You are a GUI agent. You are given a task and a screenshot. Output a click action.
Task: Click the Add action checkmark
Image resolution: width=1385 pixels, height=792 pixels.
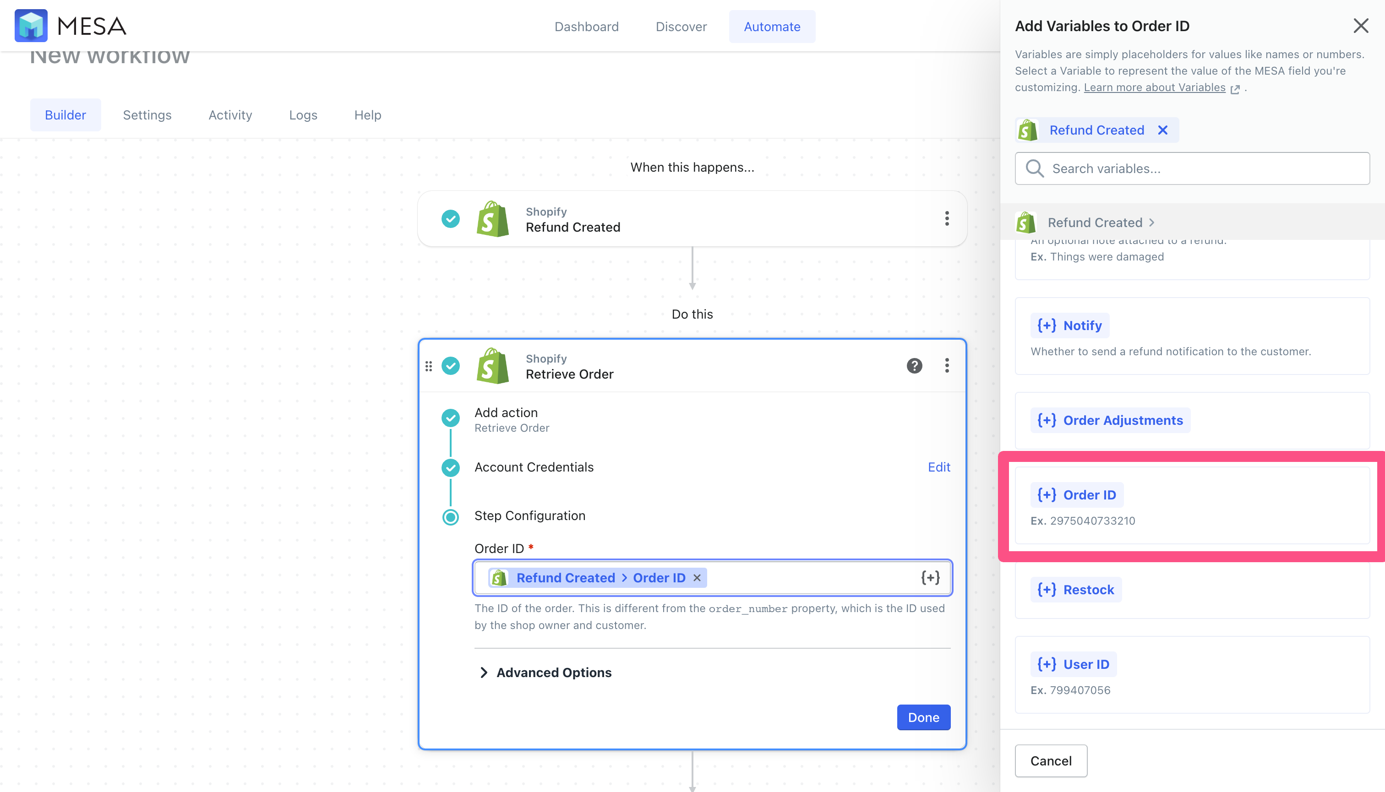[451, 418]
